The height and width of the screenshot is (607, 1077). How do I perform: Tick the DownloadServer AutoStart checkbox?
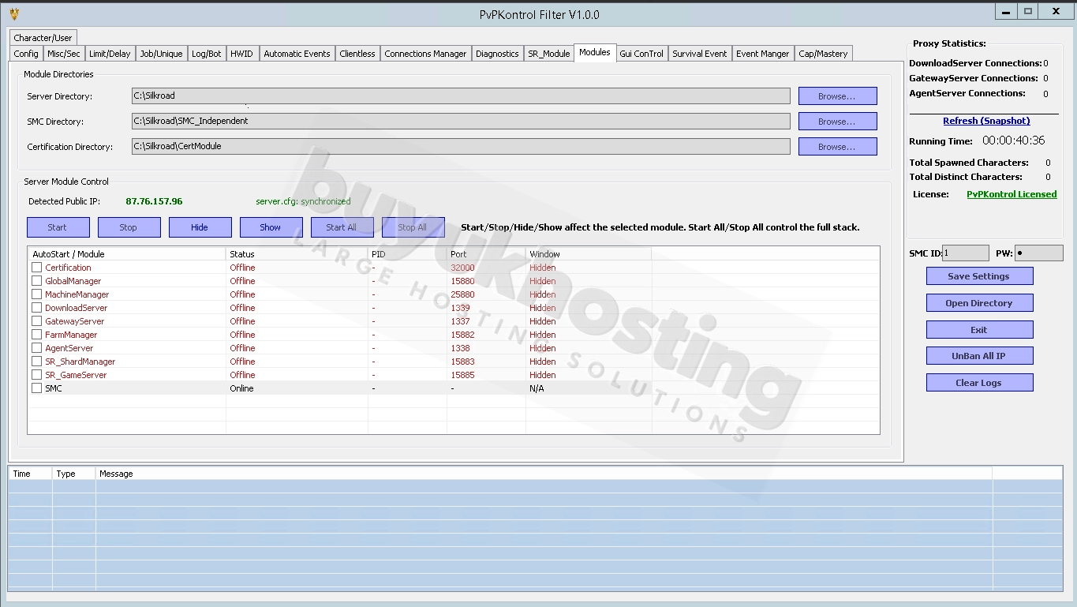[x=36, y=308]
